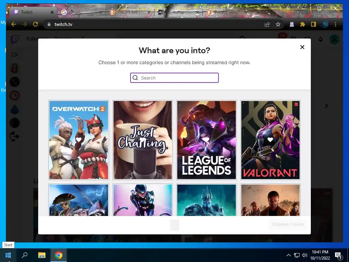Click the Choose 1 more button

click(x=288, y=224)
